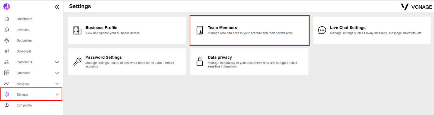
Task: Expand the Settings submenu chevron
Action: (57, 94)
